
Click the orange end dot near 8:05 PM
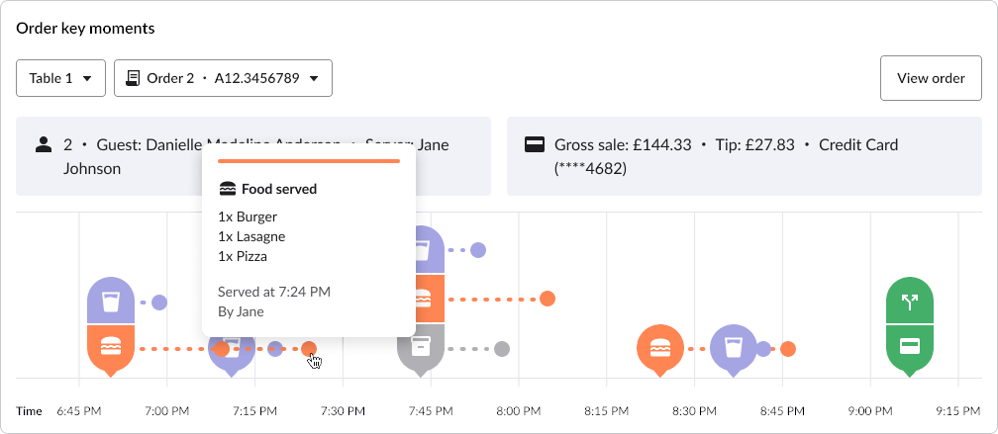[x=547, y=299]
